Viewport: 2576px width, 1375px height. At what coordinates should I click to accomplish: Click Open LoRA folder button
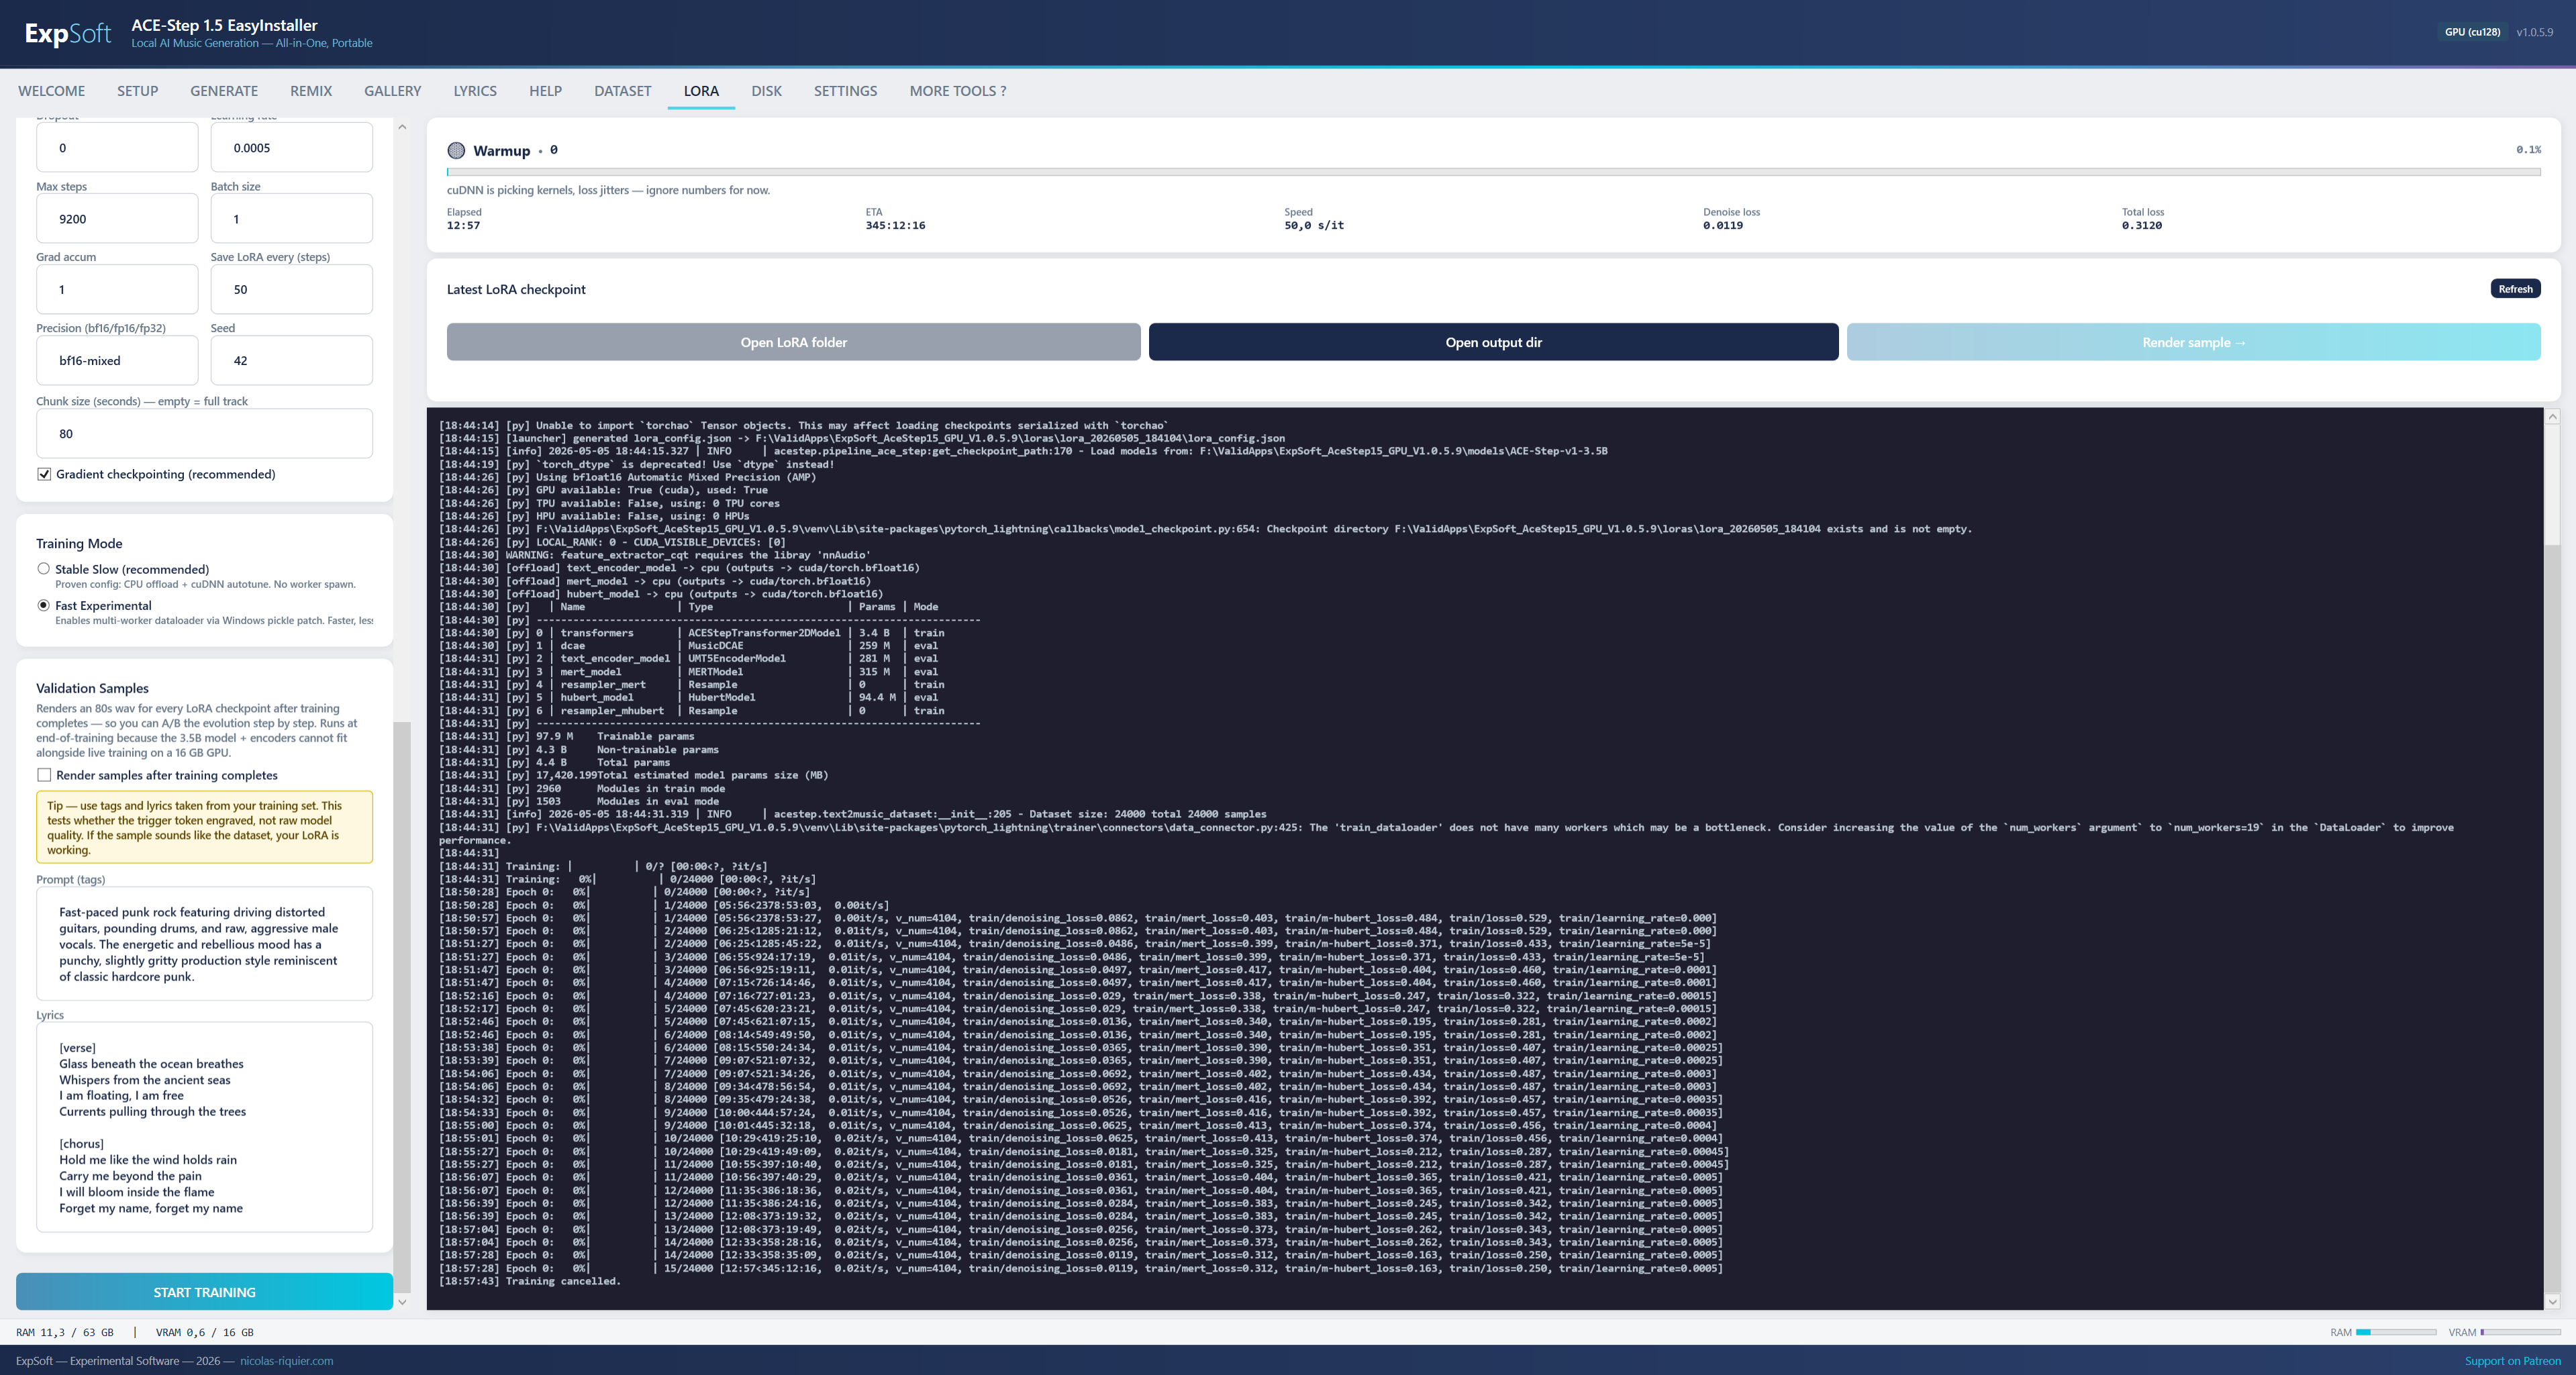click(793, 342)
